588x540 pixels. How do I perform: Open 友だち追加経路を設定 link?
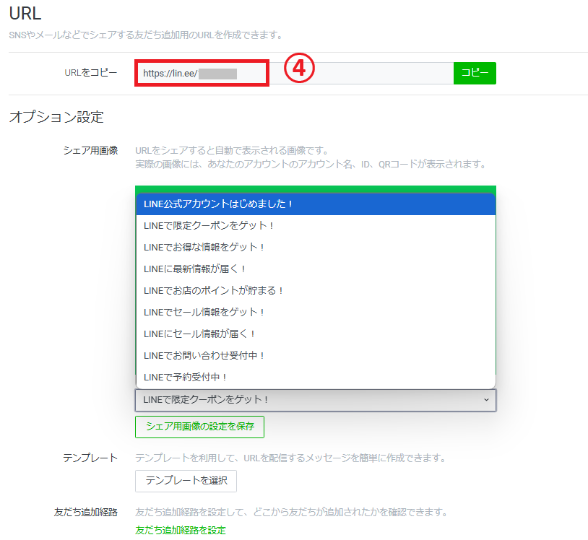[181, 531]
